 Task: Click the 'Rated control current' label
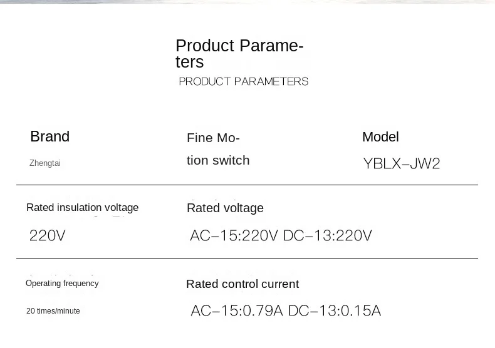pos(242,284)
